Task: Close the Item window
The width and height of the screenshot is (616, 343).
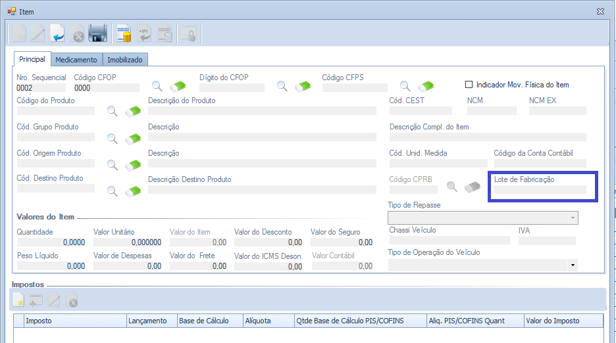Action: [x=600, y=11]
